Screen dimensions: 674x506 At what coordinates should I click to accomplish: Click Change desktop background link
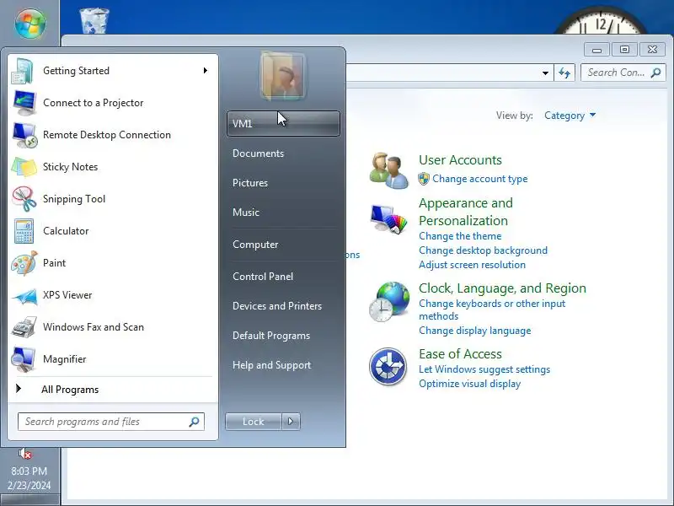pyautogui.click(x=483, y=250)
